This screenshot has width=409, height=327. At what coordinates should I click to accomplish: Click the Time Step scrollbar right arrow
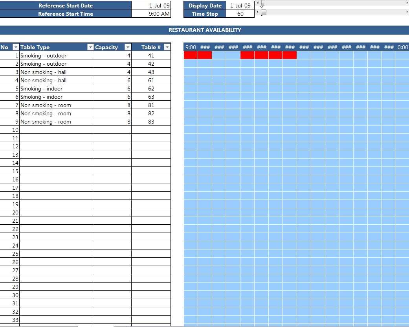[x=407, y=12]
